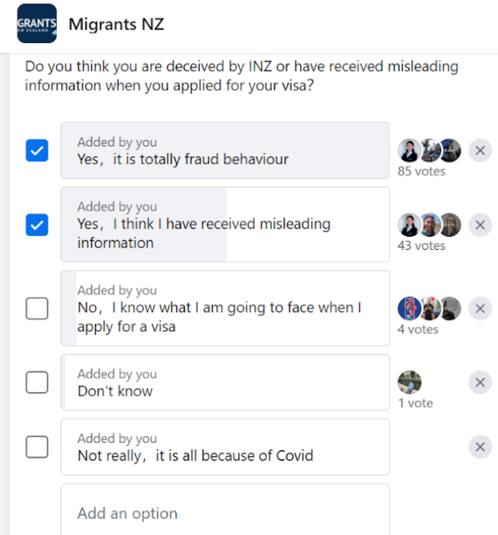The width and height of the screenshot is (498, 535).
Task: Delete the 'Don't know' poll option
Action: point(480,382)
